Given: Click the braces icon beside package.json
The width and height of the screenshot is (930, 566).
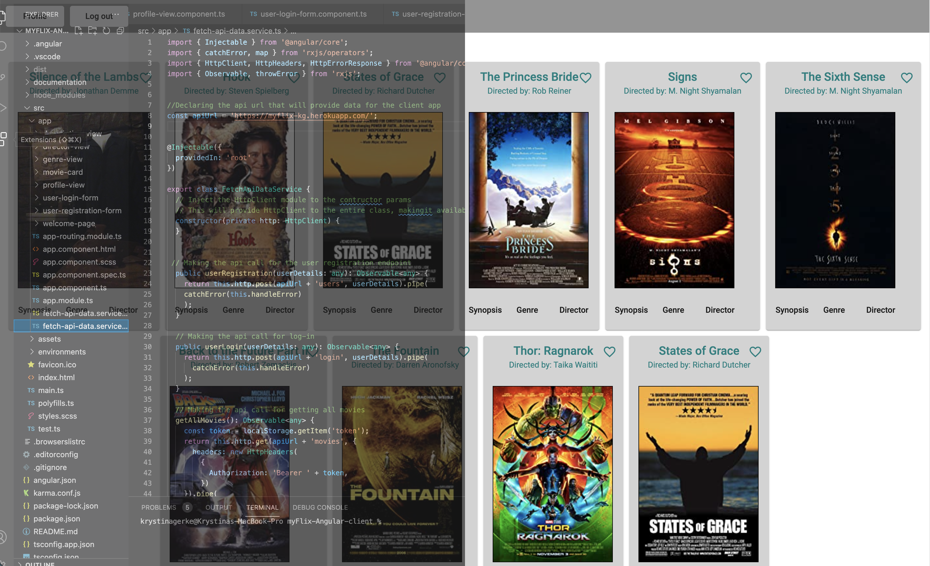Looking at the screenshot, I should pos(27,519).
